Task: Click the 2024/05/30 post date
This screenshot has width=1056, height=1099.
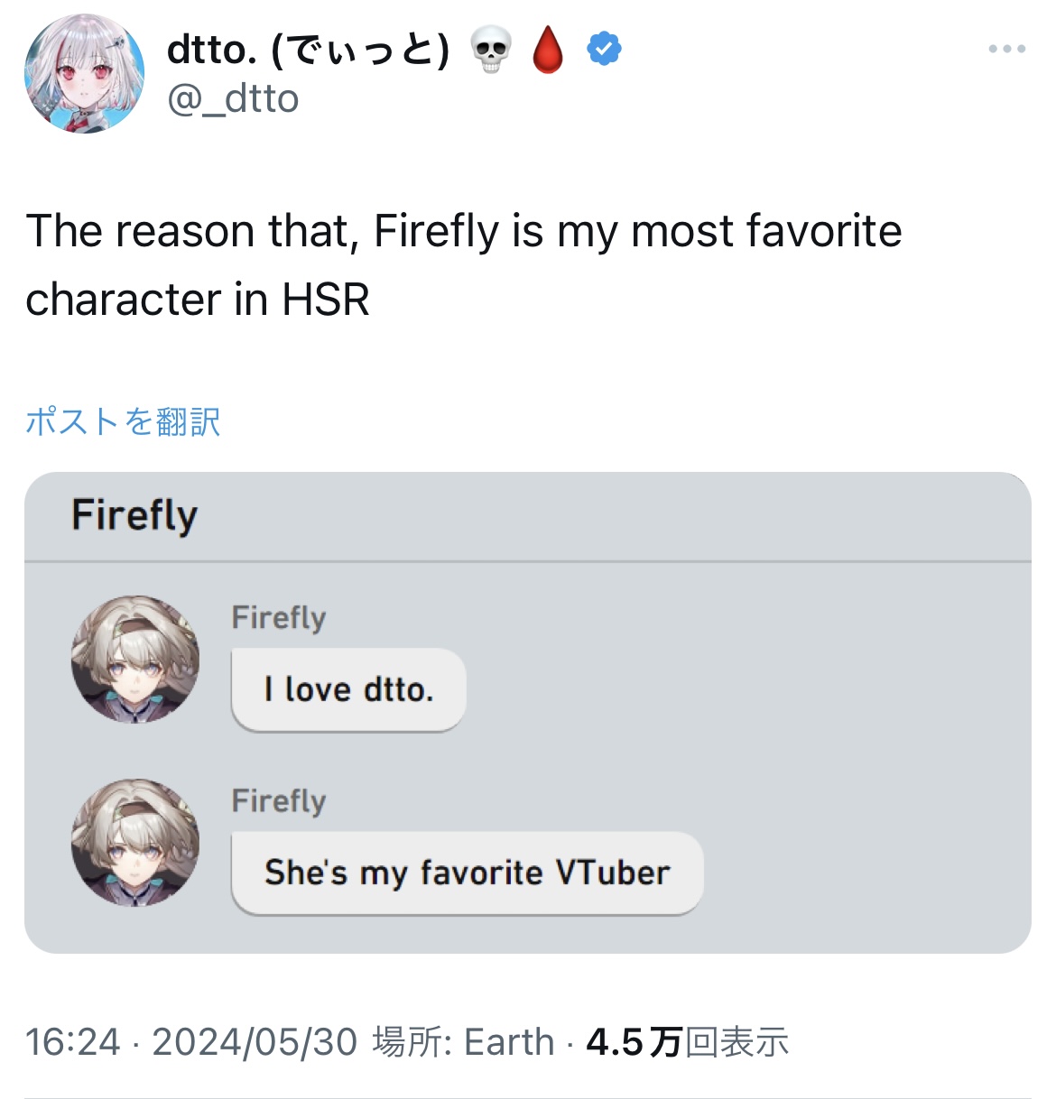Action: point(255,1042)
